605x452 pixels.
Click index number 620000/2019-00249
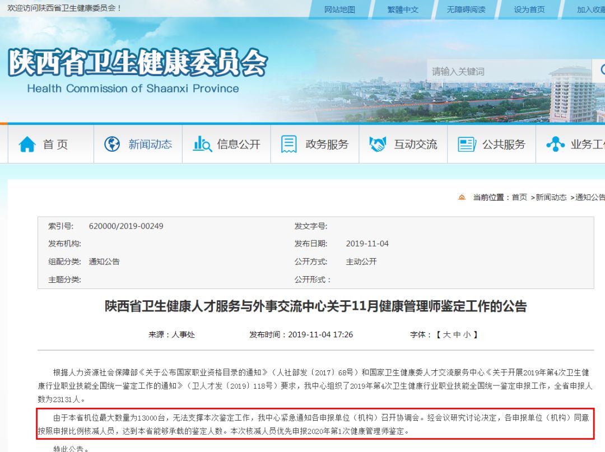(126, 226)
